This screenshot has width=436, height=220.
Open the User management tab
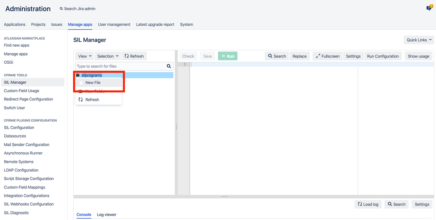[114, 24]
